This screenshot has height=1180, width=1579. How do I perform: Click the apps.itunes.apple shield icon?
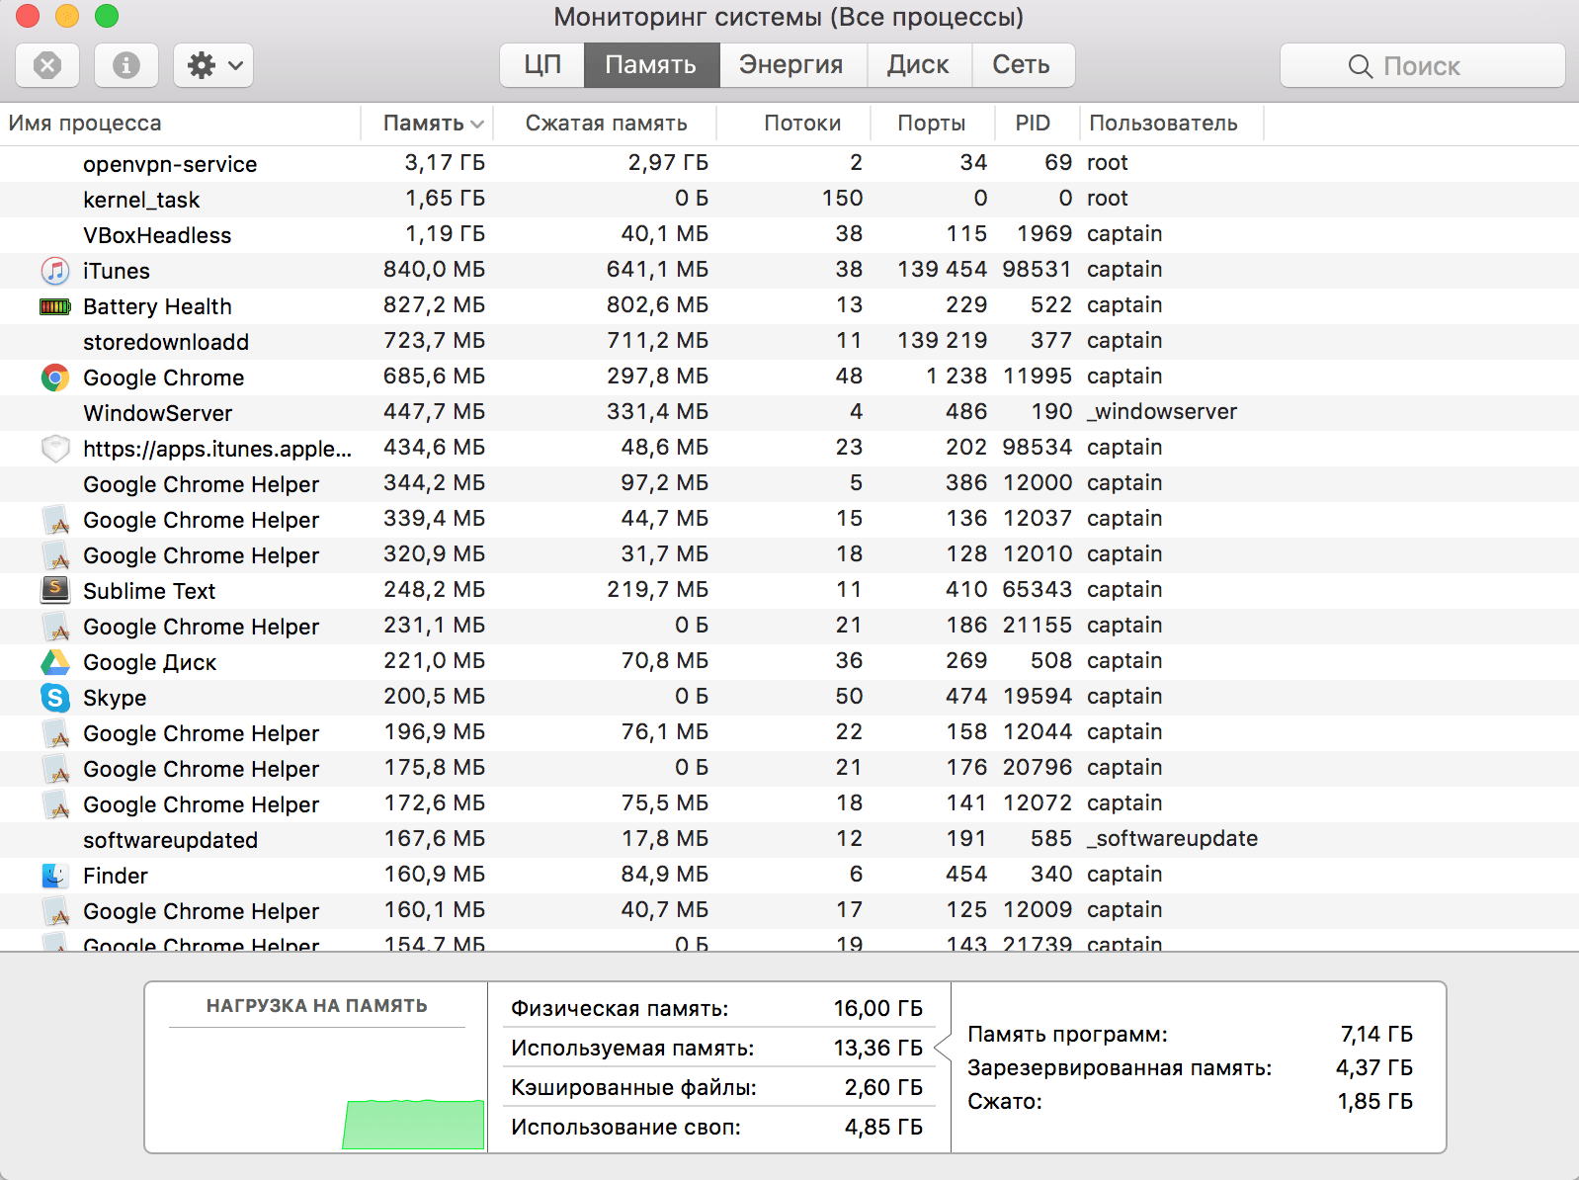[x=55, y=449]
